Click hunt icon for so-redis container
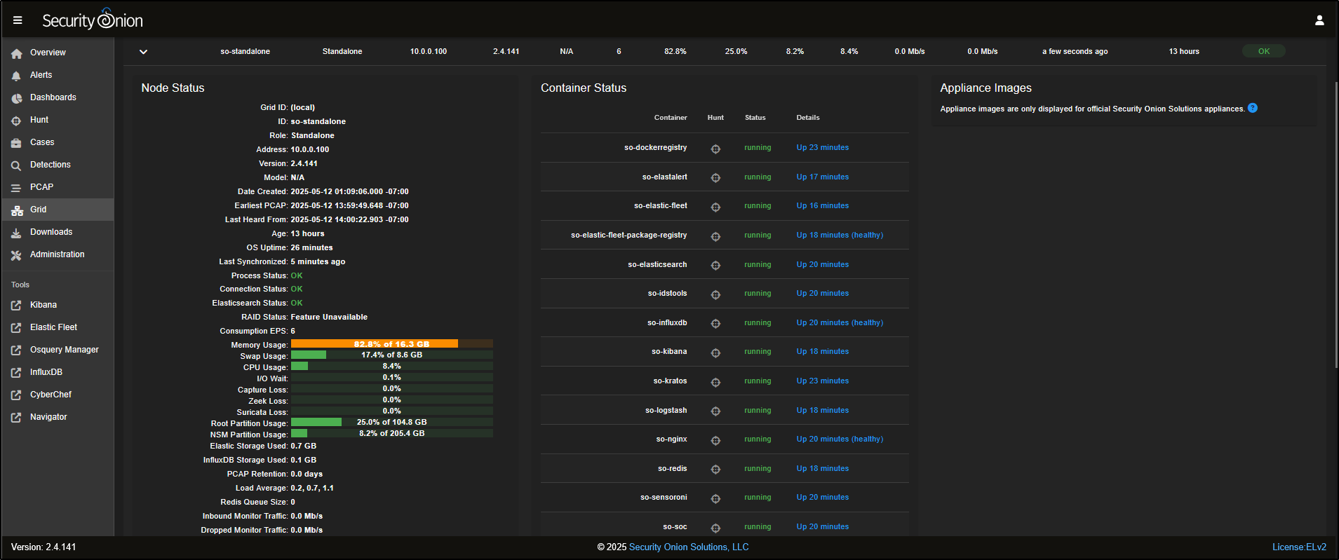This screenshot has height=560, width=1339. pos(715,470)
